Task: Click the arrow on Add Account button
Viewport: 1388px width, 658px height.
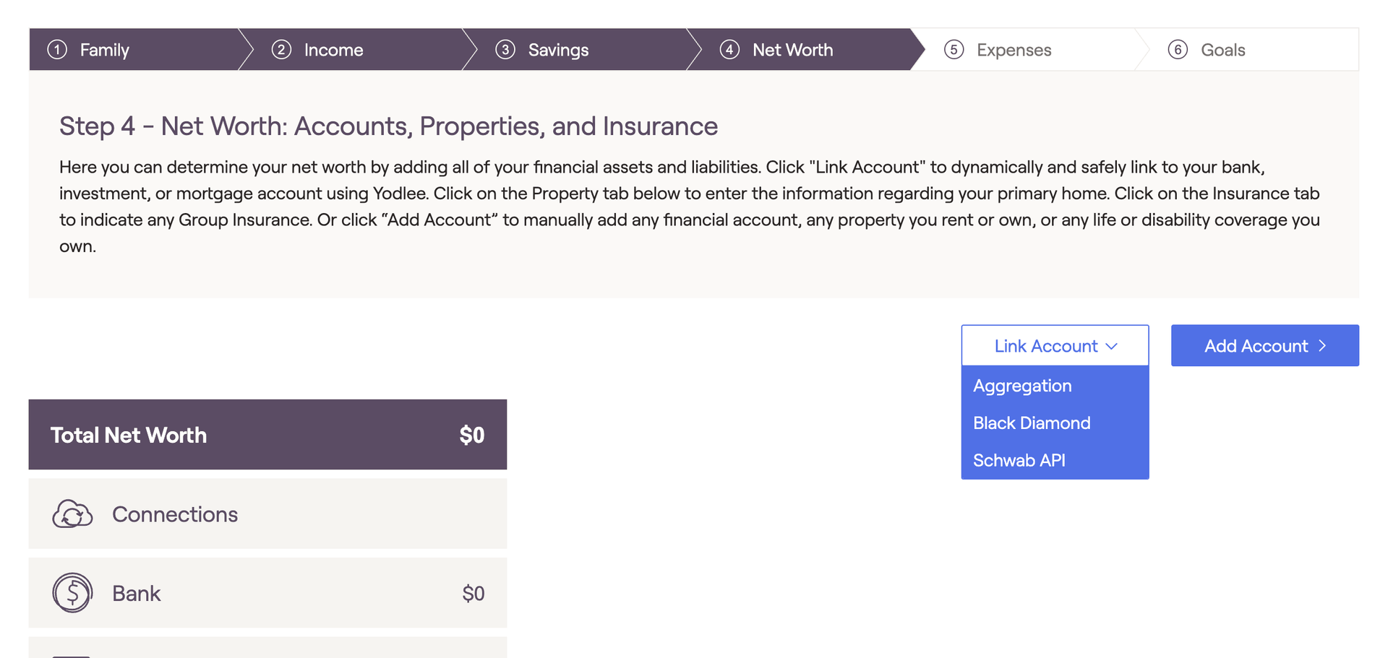Action: [1322, 346]
